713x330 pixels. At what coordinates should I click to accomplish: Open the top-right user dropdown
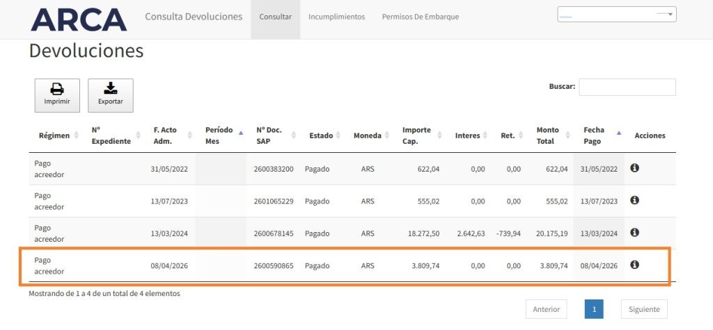pos(616,14)
